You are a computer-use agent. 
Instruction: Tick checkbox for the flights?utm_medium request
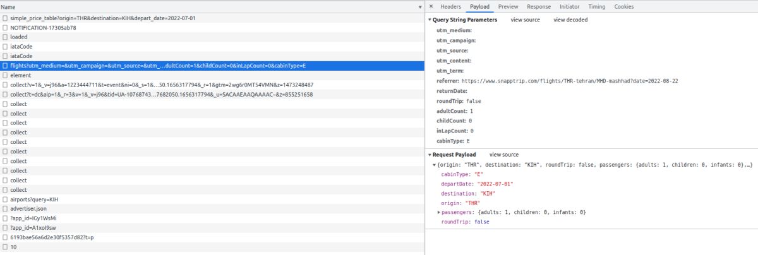pos(5,66)
